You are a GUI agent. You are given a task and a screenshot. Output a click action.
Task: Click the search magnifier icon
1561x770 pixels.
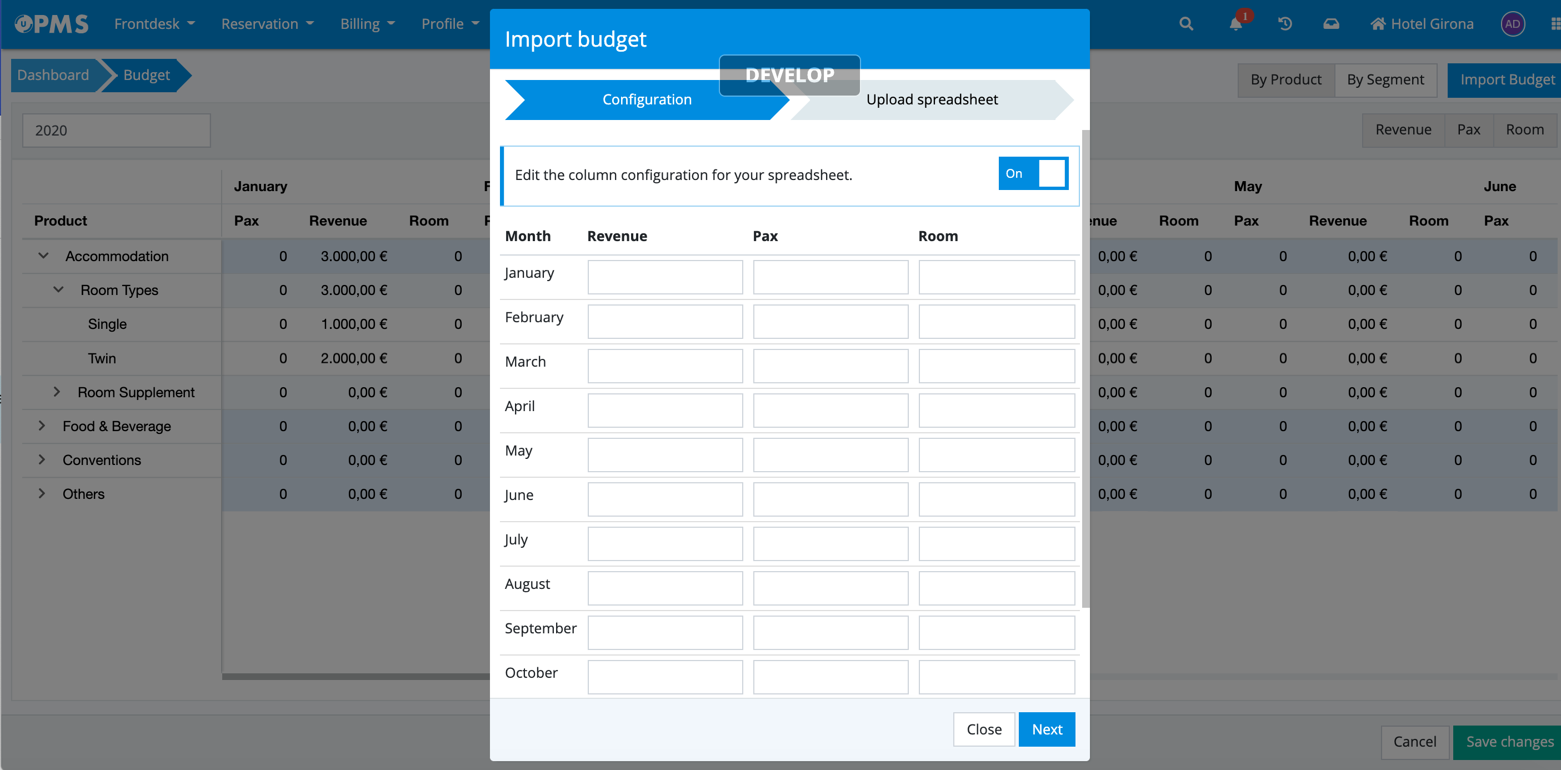[x=1186, y=24]
